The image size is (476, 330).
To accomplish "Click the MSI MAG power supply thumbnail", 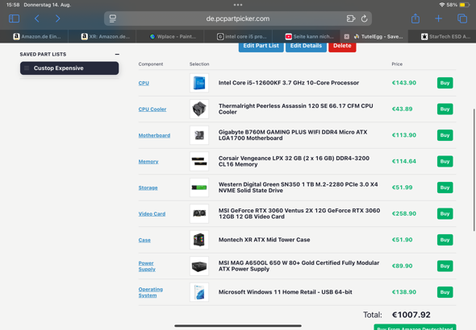I will pyautogui.click(x=199, y=266).
